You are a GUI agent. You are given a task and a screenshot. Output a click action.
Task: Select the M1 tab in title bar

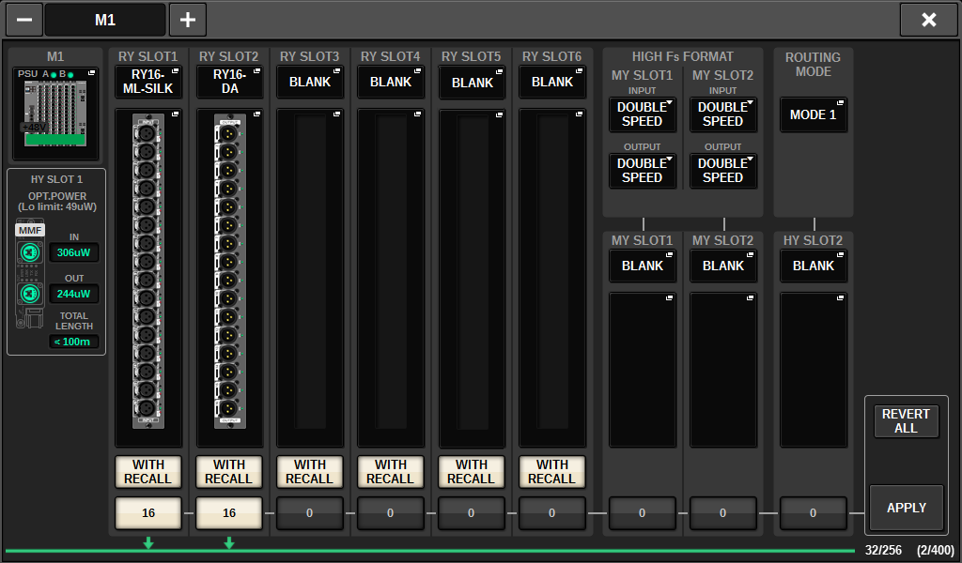[x=105, y=20]
